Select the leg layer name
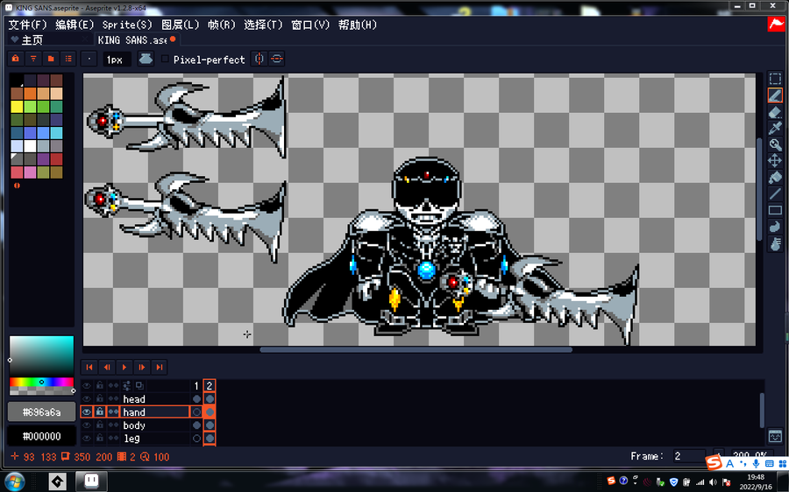 (x=155, y=439)
